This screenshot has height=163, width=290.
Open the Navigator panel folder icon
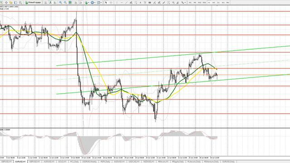pos(11,3)
